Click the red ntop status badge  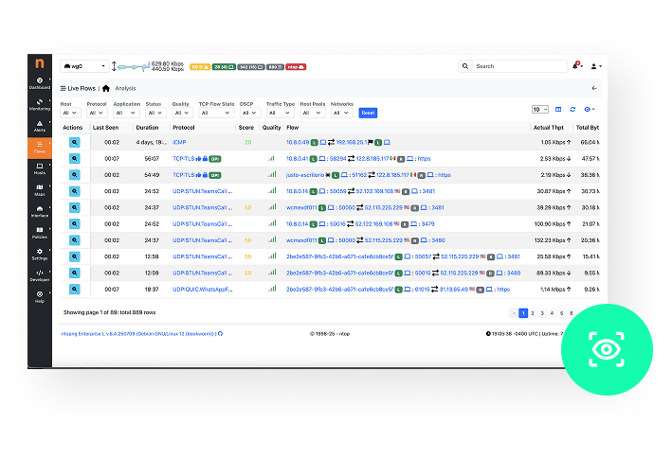click(296, 67)
